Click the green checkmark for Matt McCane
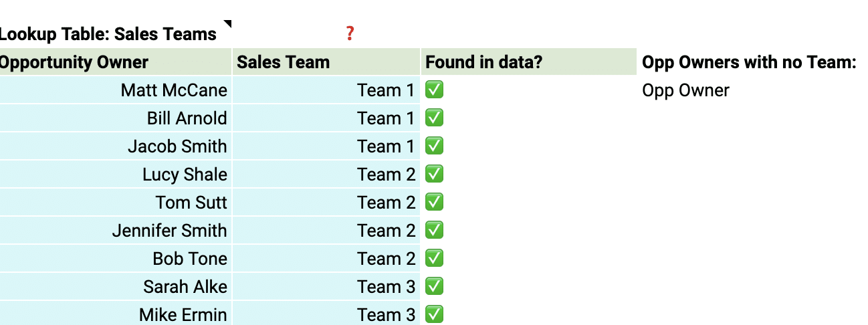 tap(434, 90)
